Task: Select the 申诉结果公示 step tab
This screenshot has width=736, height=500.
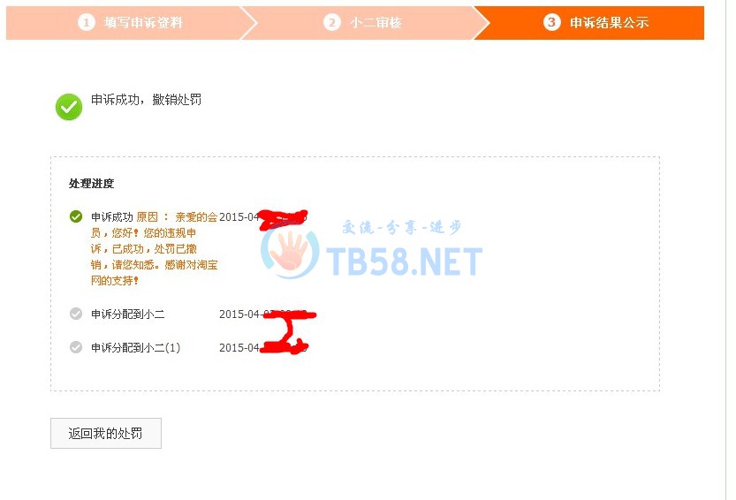Action: [x=591, y=23]
